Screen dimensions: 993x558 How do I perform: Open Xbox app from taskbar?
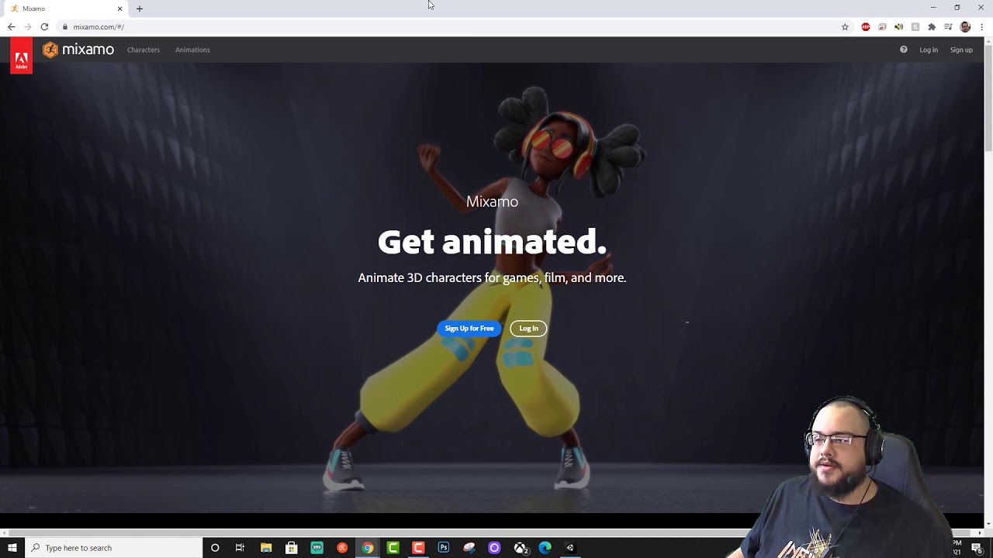tap(521, 548)
